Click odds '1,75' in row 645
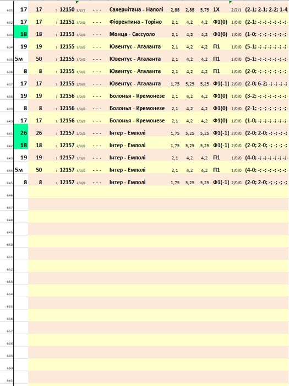Screen dimensions: 289x386 [175, 183]
